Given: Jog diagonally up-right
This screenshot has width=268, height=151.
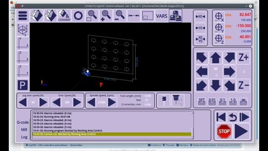Looking at the screenshot, I should click(x=229, y=57).
